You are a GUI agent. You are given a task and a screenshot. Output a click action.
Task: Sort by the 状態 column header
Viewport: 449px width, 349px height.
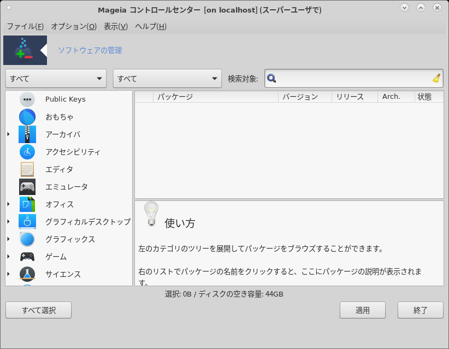(x=429, y=97)
